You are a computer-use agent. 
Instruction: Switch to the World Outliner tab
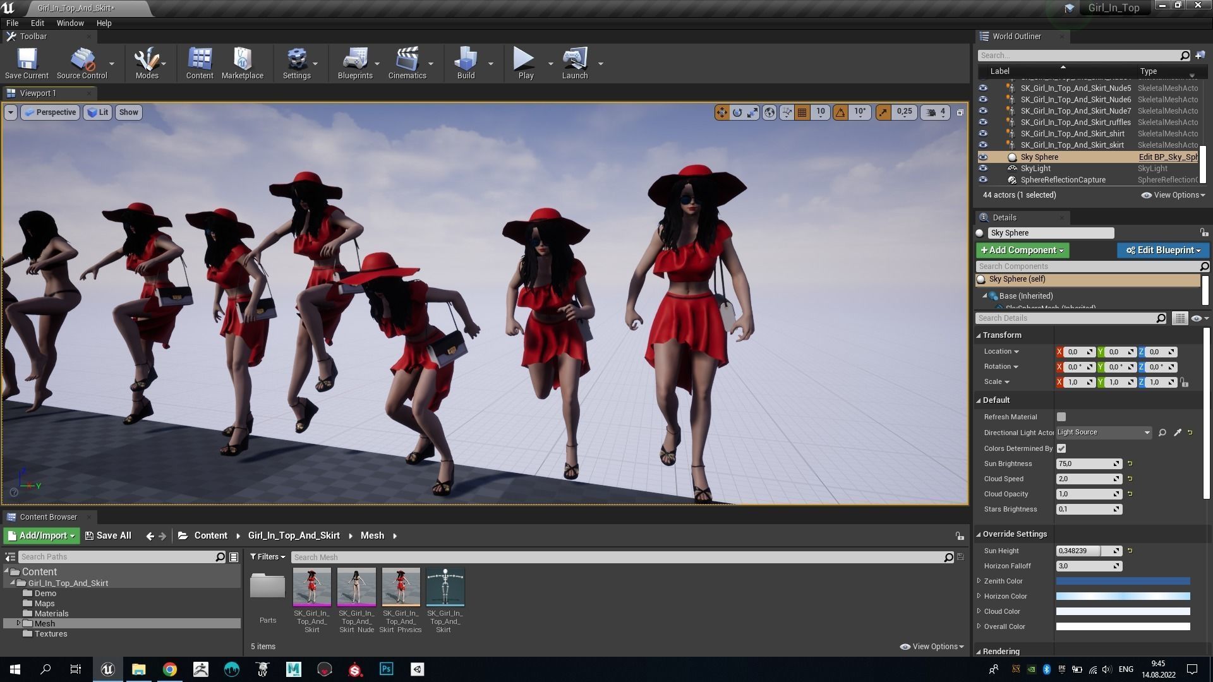click(x=1016, y=37)
